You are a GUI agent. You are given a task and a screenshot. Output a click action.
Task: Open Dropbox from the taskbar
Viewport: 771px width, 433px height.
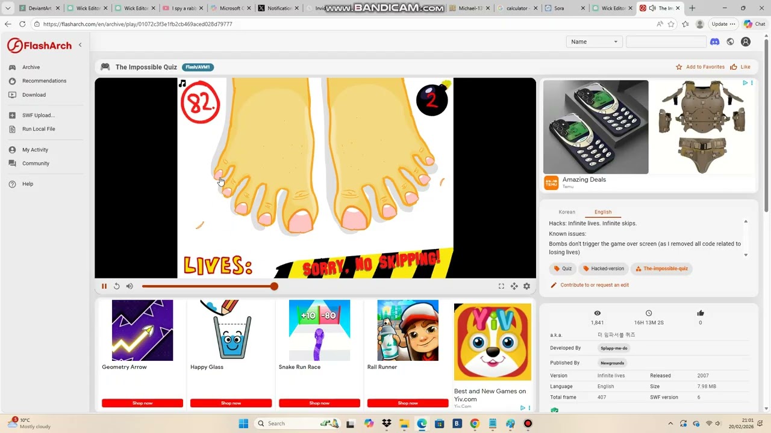(x=386, y=423)
